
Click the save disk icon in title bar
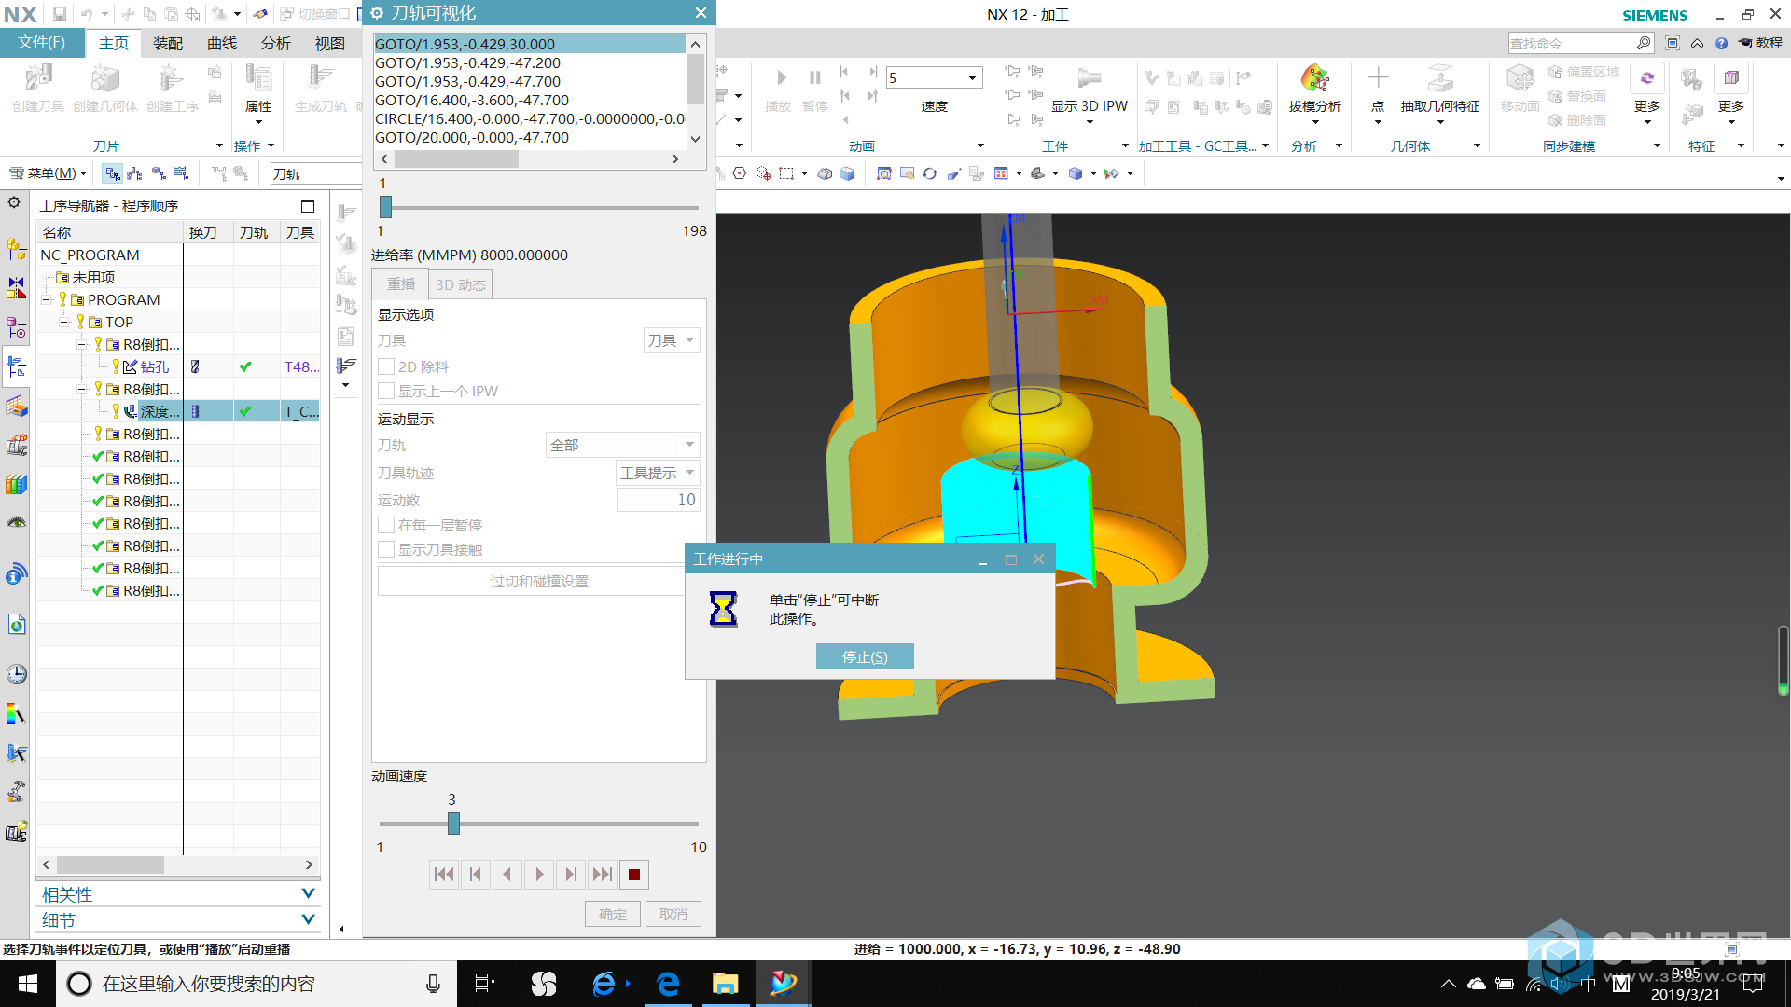[60, 14]
